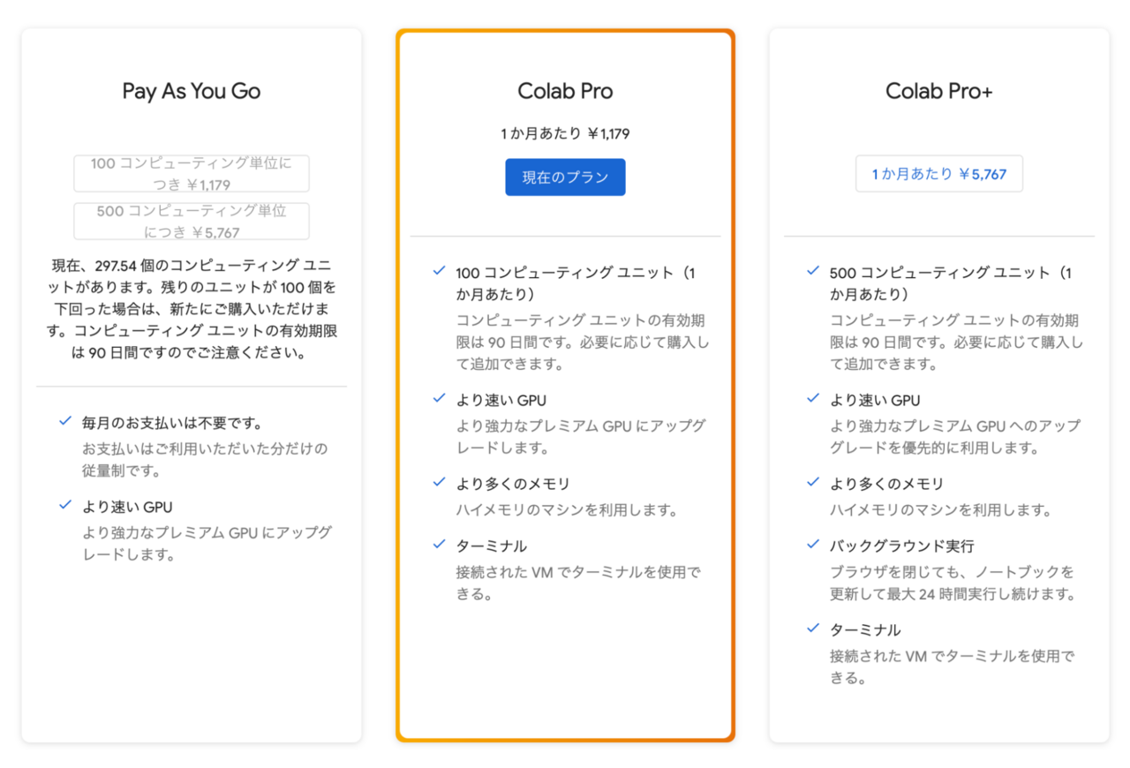Screen dimensions: 1130x768
Task: Buy 100 コンピューティング単位 for ¥1,179
Action: tap(192, 174)
